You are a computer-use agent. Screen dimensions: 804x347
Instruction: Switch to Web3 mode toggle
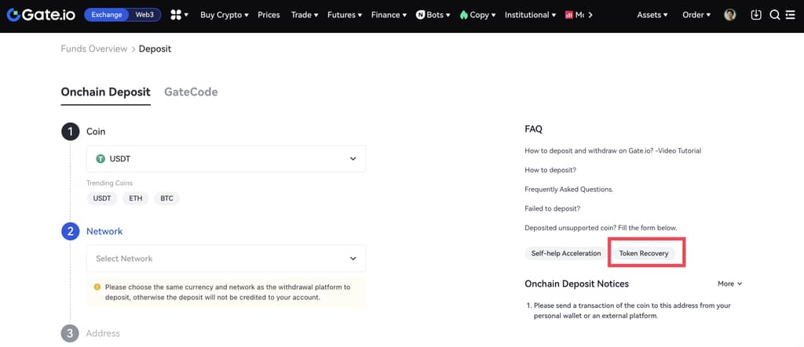pyautogui.click(x=144, y=15)
